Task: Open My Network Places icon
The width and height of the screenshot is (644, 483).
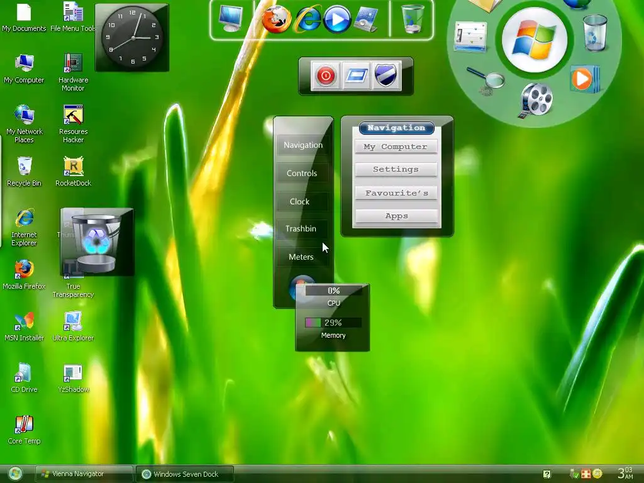Action: [x=24, y=124]
